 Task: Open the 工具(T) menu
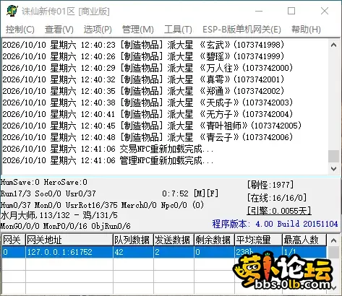(x=178, y=30)
